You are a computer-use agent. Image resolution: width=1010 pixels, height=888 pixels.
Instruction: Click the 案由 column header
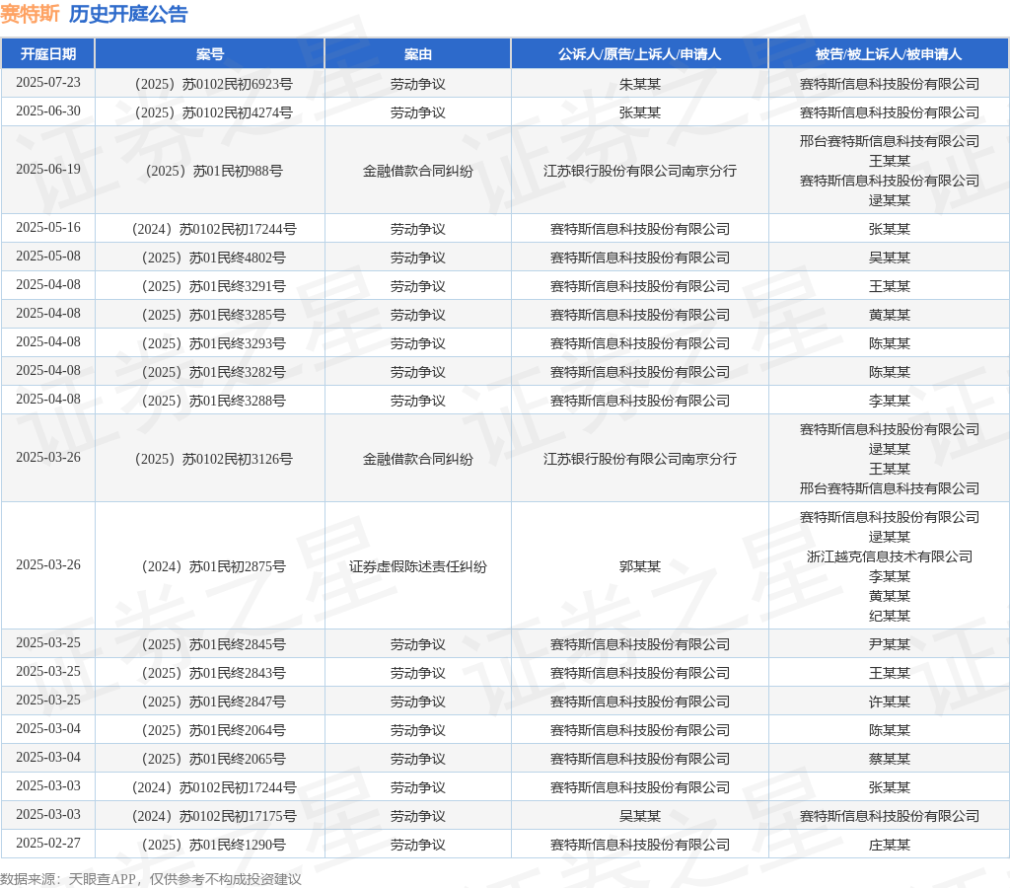click(x=418, y=54)
